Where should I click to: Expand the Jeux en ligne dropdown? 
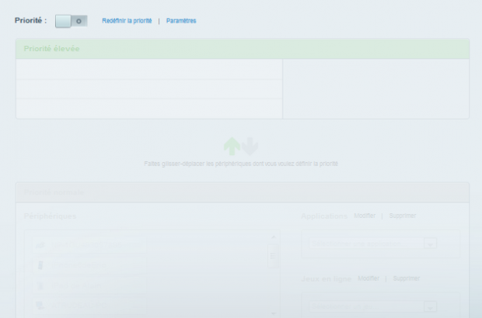coord(430,307)
